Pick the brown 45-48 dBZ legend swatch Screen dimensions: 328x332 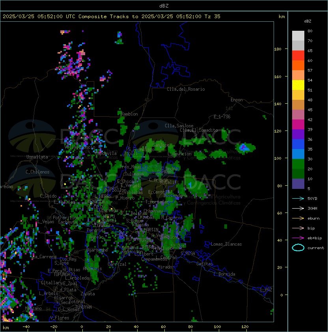(x=298, y=105)
